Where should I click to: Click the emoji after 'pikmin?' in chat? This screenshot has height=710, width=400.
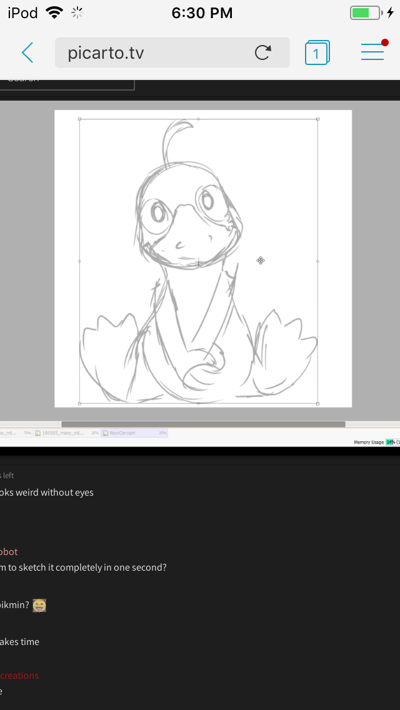[39, 605]
